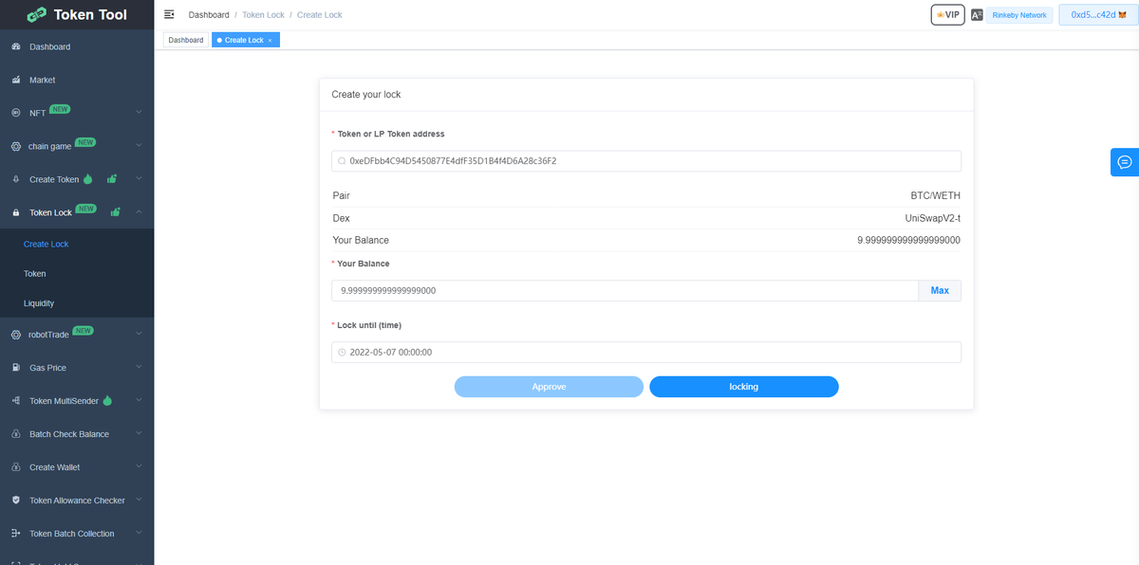This screenshot has height=565, width=1139.
Task: Focus the Token or LP Token address field
Action: tap(646, 161)
